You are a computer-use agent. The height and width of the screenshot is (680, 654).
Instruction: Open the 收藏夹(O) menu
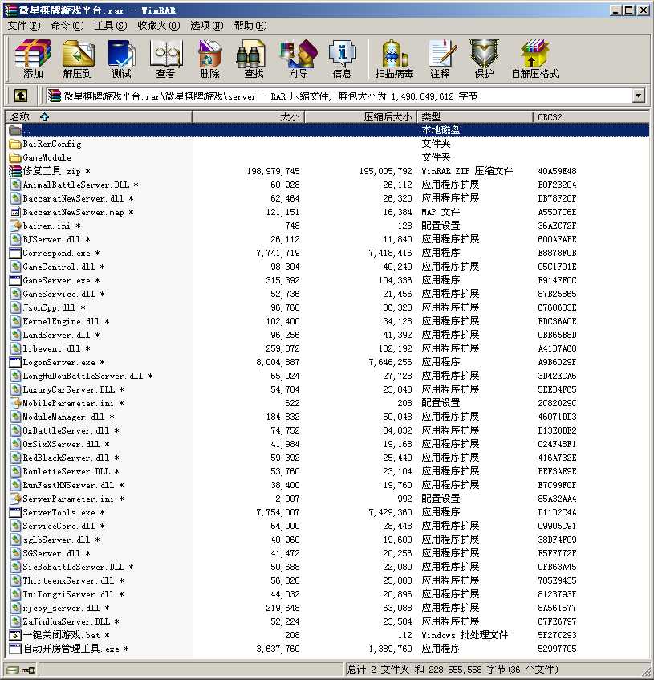[158, 26]
